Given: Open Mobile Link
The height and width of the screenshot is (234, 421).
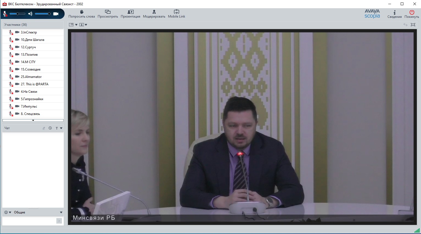Looking at the screenshot, I should tap(177, 14).
